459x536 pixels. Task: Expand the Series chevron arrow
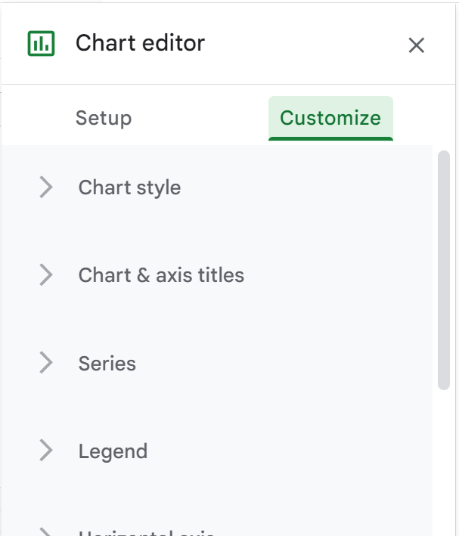(x=46, y=362)
